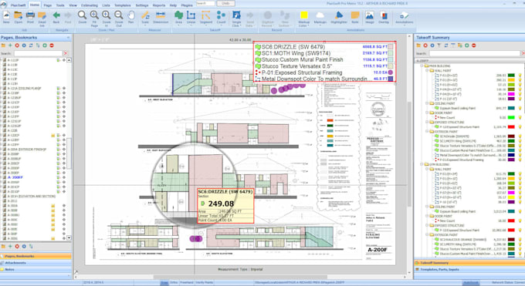Collapse the first CEILING PAINT folder
This screenshot has height=286, width=525.
(x=427, y=104)
